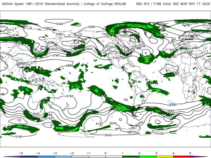This screenshot has height=158, width=211.
Task: Click the 'College of DuPage NEXLAB' header text
Action: point(105,4)
